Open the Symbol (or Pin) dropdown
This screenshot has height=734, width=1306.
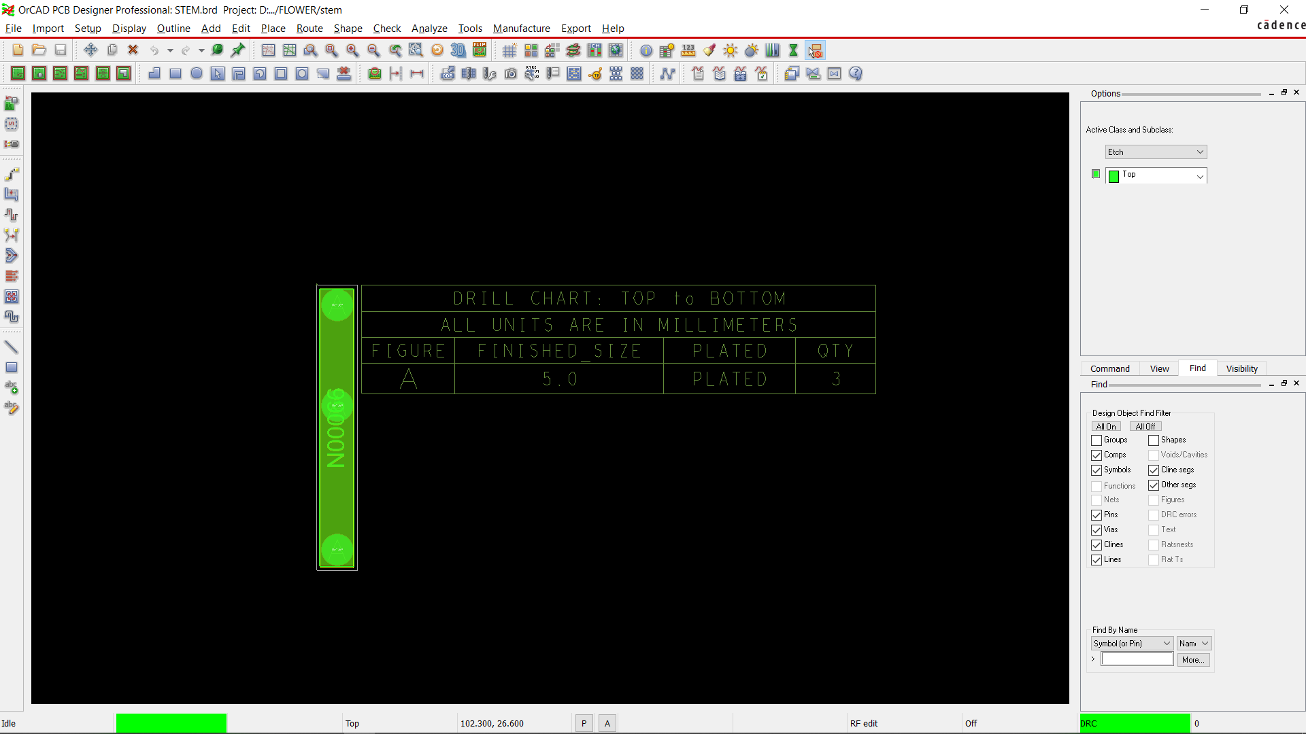pos(1132,644)
